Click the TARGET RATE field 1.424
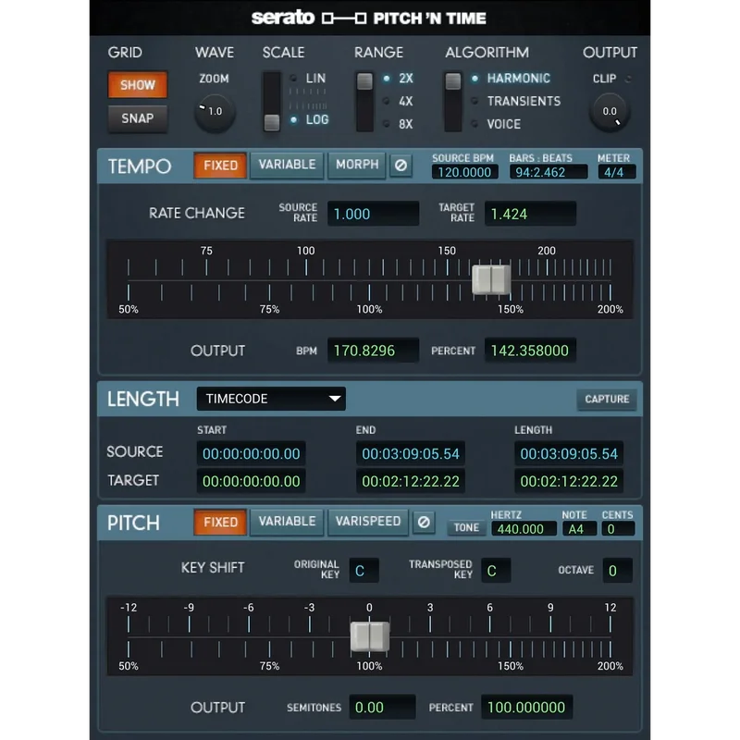Screen dimensions: 740x740 (x=530, y=214)
